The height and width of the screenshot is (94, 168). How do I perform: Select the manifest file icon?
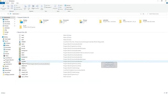pyautogui.click(x=20, y=62)
